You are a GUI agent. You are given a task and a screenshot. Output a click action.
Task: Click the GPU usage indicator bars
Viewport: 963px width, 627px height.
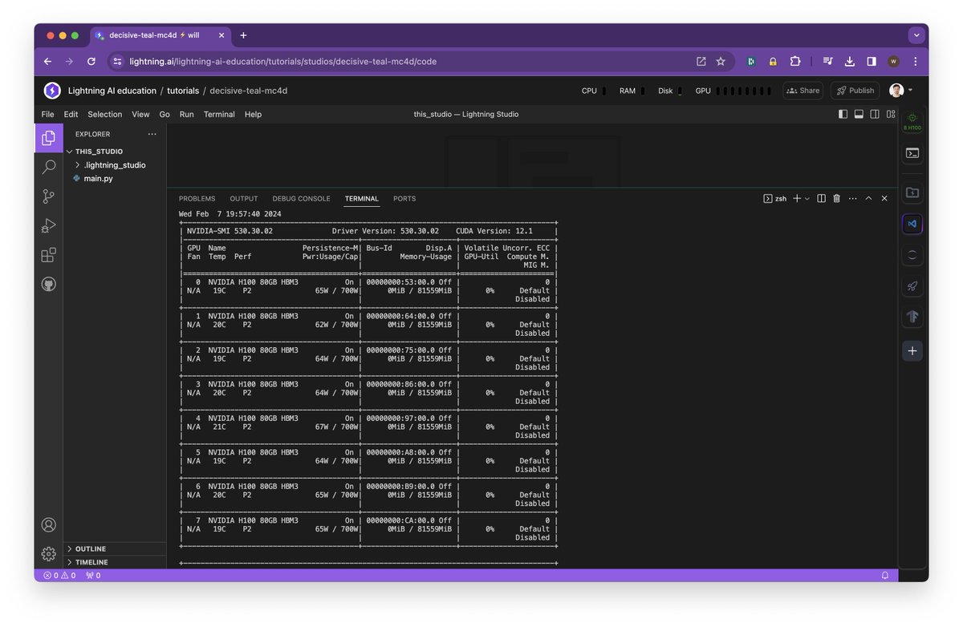(x=743, y=91)
